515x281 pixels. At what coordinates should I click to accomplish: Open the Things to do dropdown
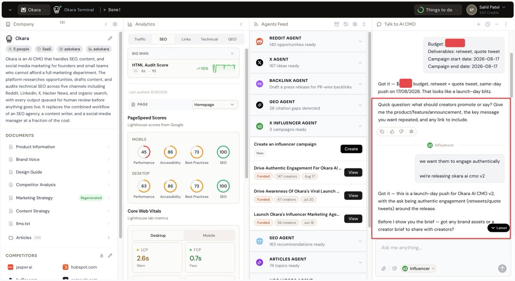(x=438, y=10)
